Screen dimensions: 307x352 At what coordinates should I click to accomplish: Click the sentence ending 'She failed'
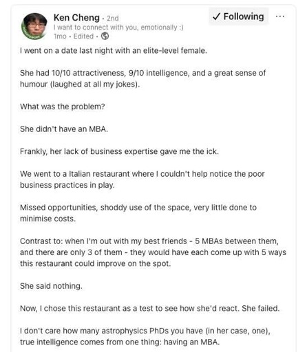tap(150, 309)
